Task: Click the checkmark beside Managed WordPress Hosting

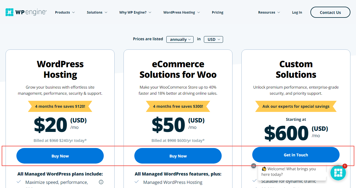Action: [x=137, y=182]
